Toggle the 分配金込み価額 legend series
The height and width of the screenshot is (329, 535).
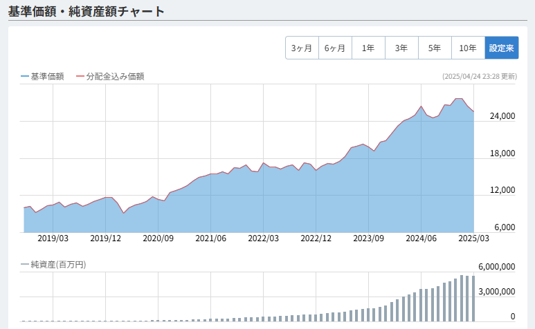point(110,76)
